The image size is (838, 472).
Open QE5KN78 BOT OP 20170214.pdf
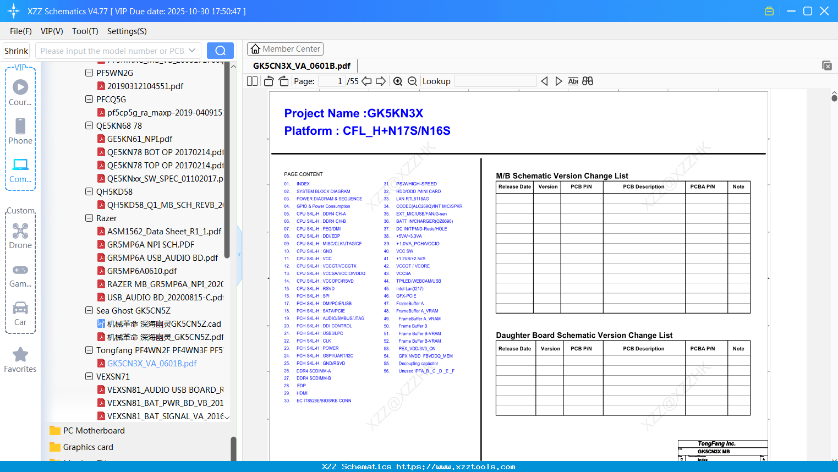coord(166,152)
